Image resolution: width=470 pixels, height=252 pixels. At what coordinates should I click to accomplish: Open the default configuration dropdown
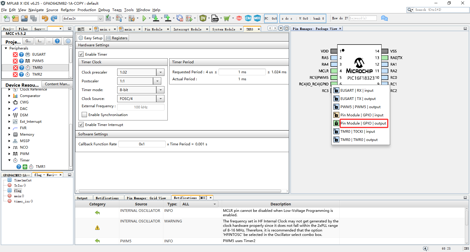click(x=100, y=18)
